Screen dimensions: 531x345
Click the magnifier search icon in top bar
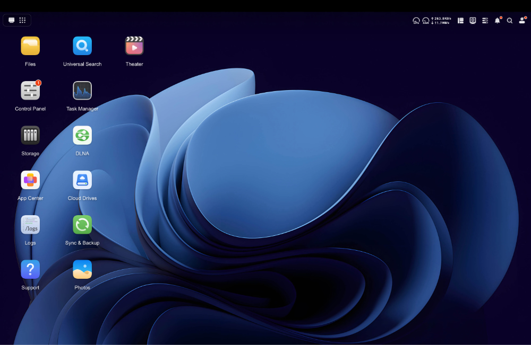click(x=510, y=21)
